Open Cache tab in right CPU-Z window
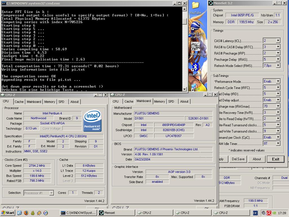This screenshot has width=289, height=217. coord(129,101)
